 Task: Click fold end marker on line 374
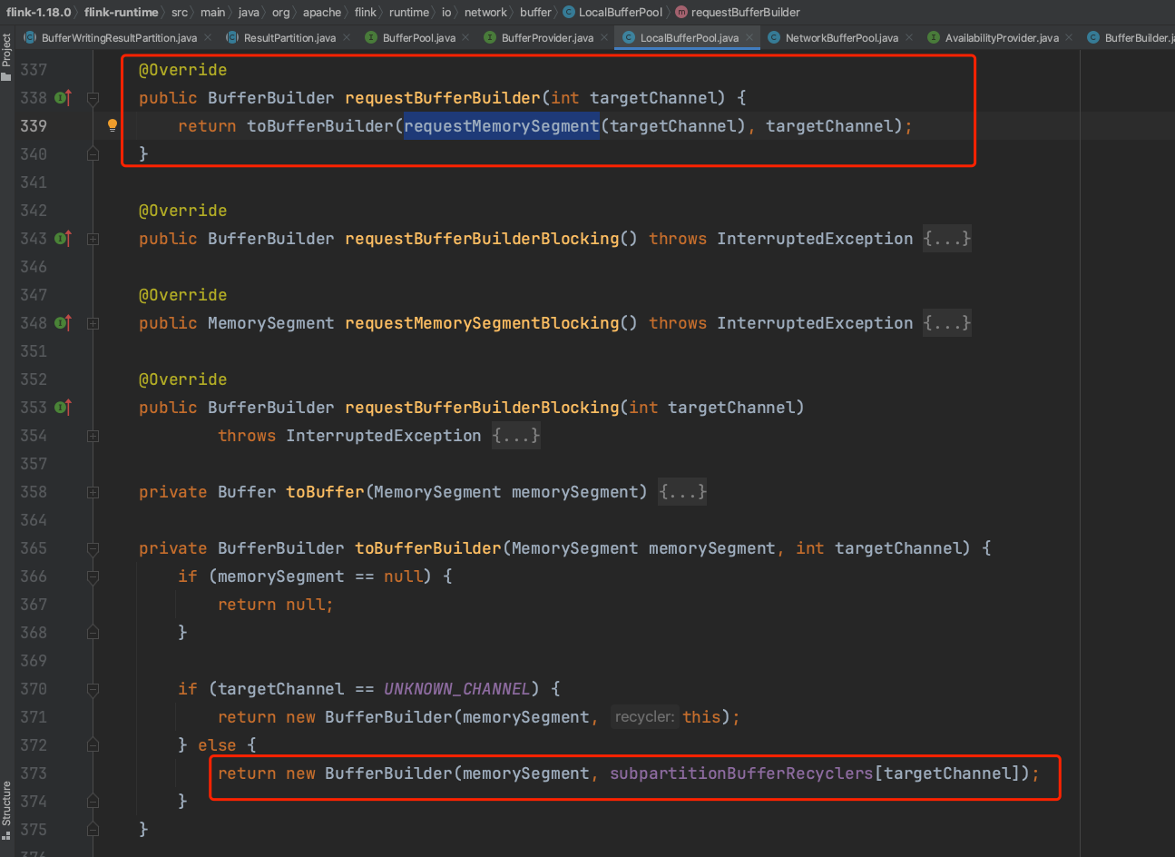(x=93, y=802)
